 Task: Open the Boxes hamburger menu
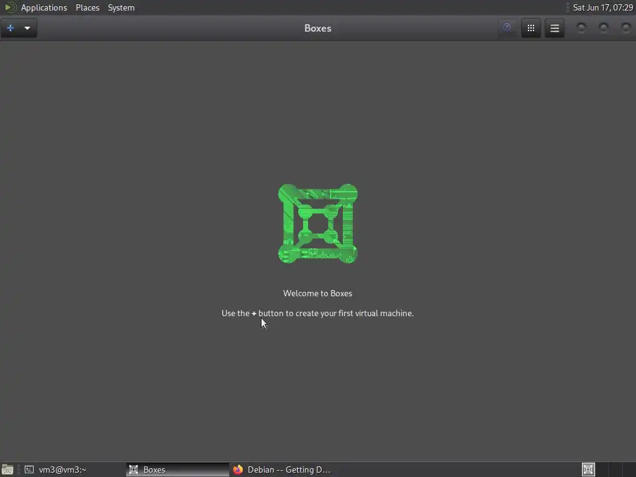pyautogui.click(x=555, y=28)
